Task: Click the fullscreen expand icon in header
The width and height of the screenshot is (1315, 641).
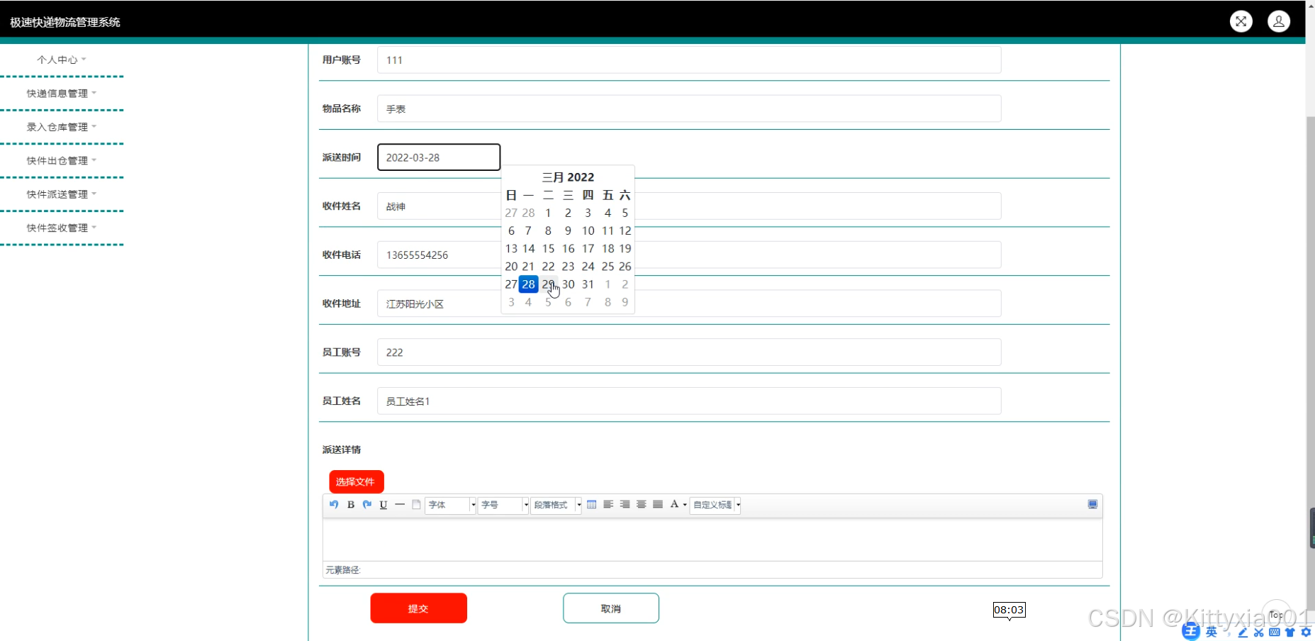Action: [x=1241, y=21]
